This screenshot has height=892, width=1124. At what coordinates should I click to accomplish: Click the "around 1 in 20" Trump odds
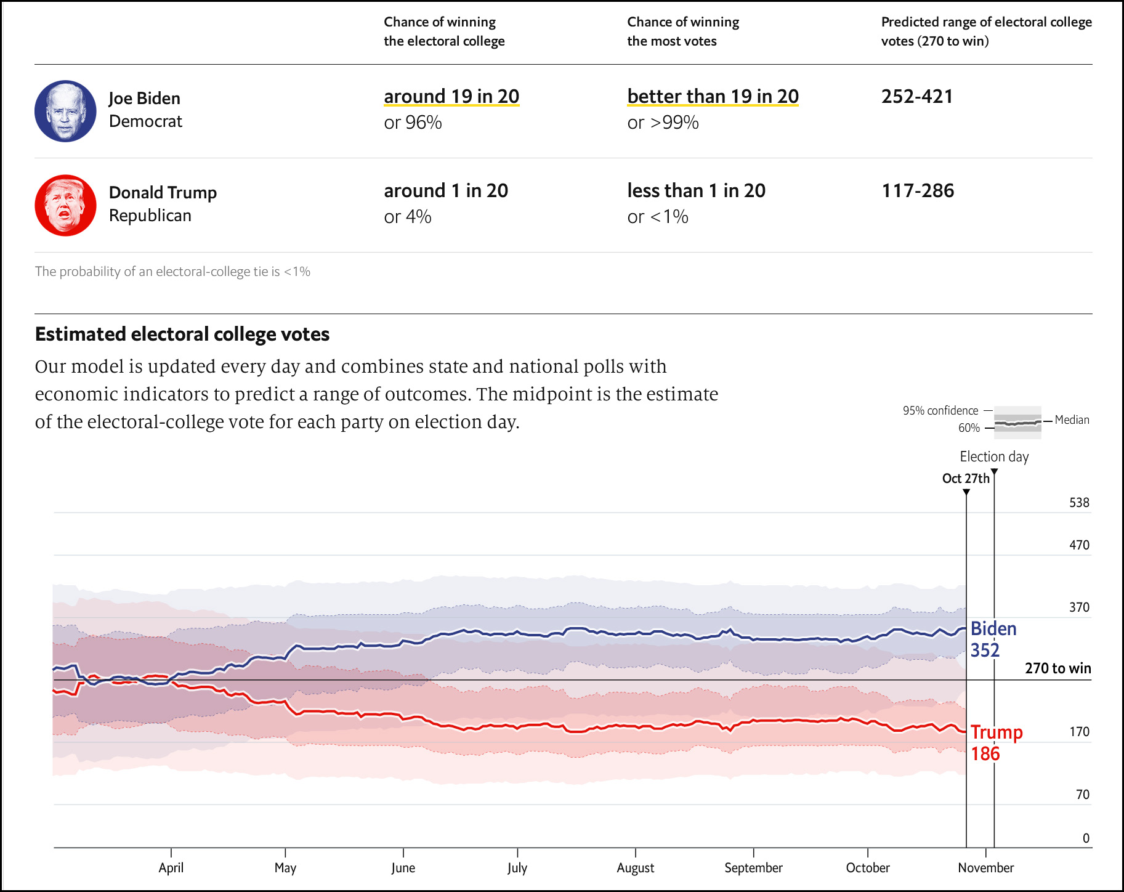446,191
